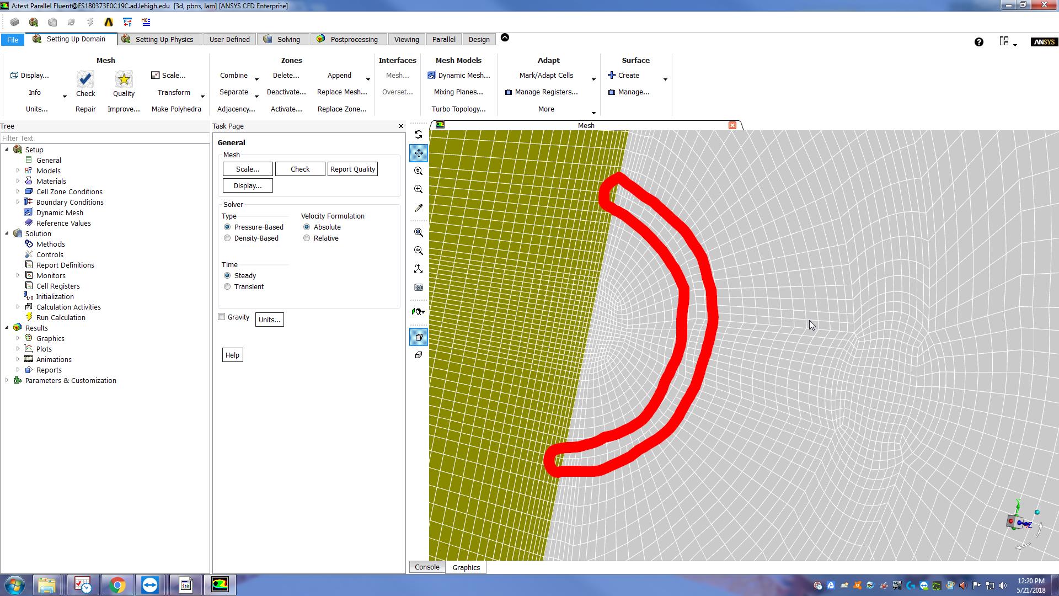Click the orient axes view icon

(x=419, y=269)
